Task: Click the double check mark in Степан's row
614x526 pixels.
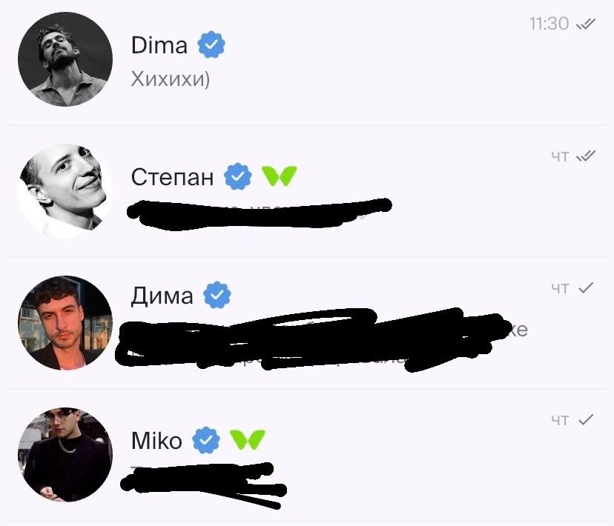Action: click(x=586, y=156)
